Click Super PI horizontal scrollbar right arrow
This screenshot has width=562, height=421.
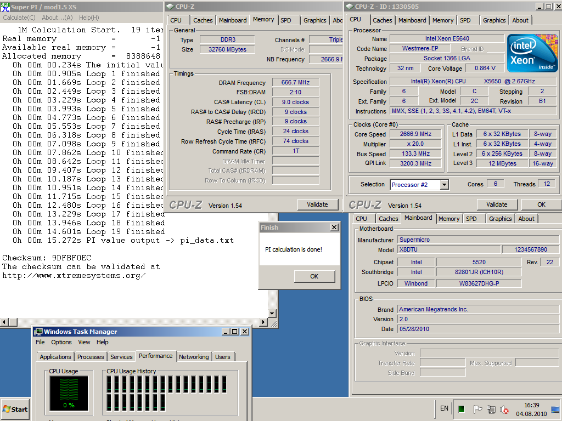pyautogui.click(x=263, y=322)
